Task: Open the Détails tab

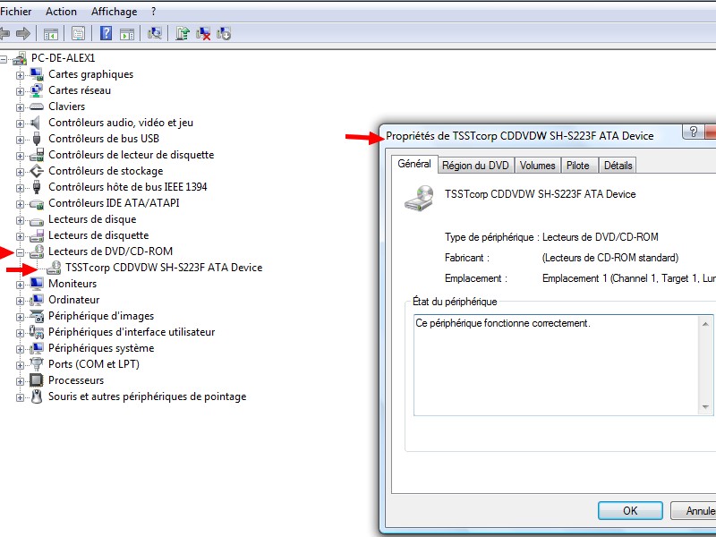Action: 618,166
